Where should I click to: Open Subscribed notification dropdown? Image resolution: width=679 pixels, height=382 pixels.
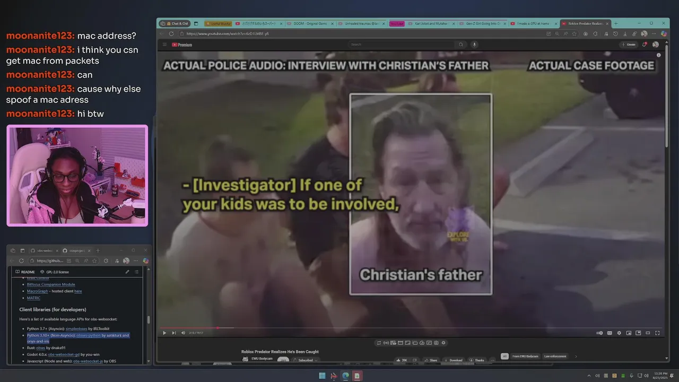(x=306, y=360)
